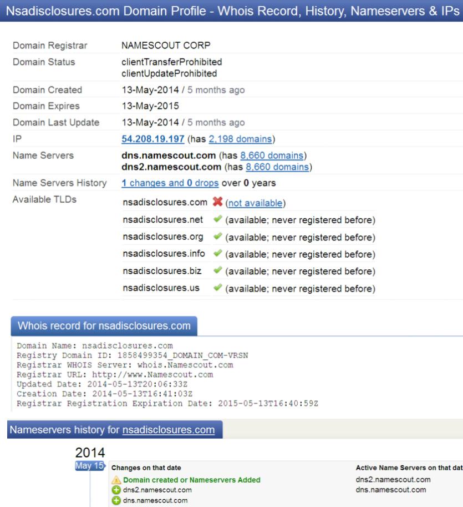This screenshot has width=463, height=507.
Task: Open 8,660 domains link for dns2.namescout.com
Action: pyautogui.click(x=277, y=167)
